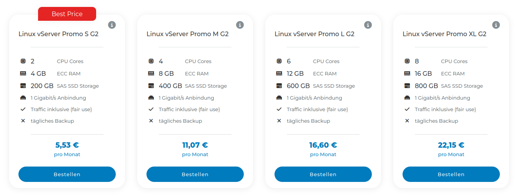
Task: Click the X mark beside tägliches Backup on Promo M
Action: coord(151,121)
